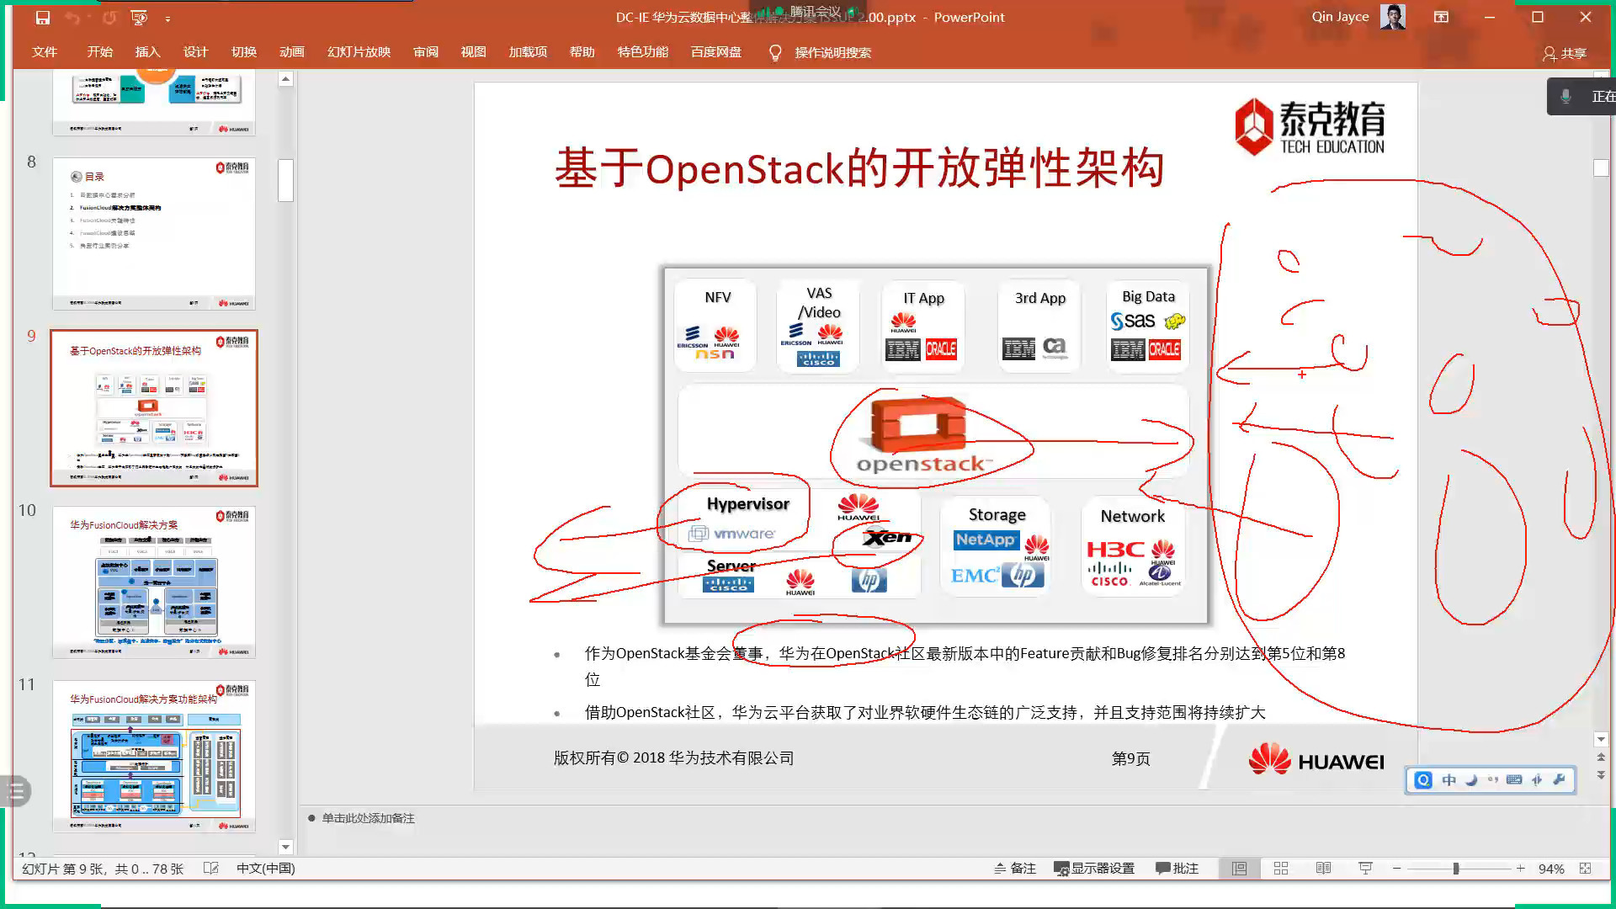Image resolution: width=1616 pixels, height=909 pixels.
Task: Toggle the 中 Chinese/English input mode
Action: point(1449,780)
